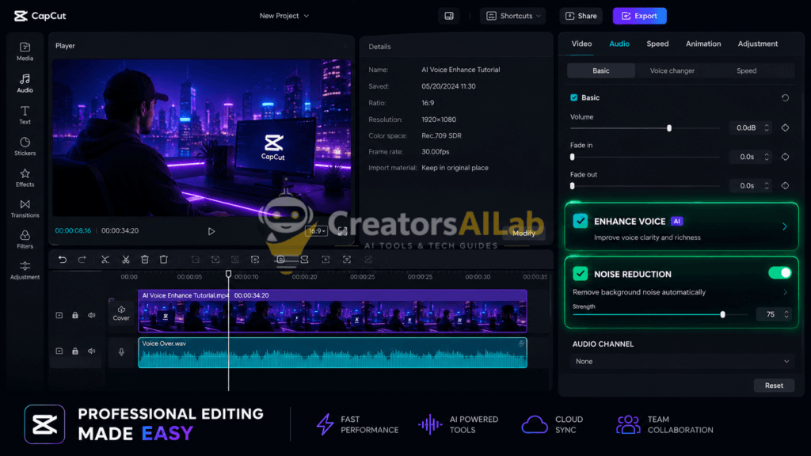Add a keyframe for Fade in
811x456 pixels.
pyautogui.click(x=785, y=157)
